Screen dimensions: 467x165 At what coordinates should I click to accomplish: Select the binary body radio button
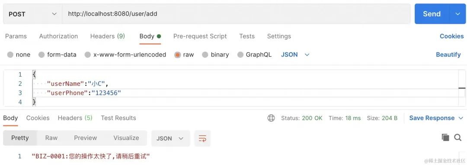coord(205,55)
